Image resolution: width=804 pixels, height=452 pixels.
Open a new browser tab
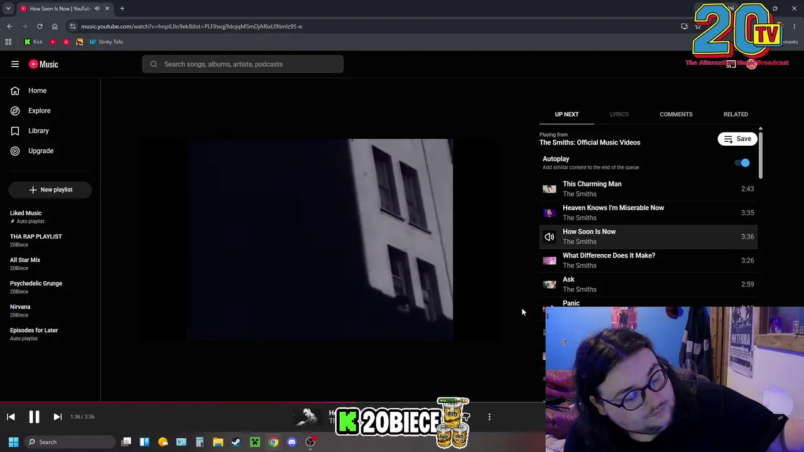coord(122,9)
